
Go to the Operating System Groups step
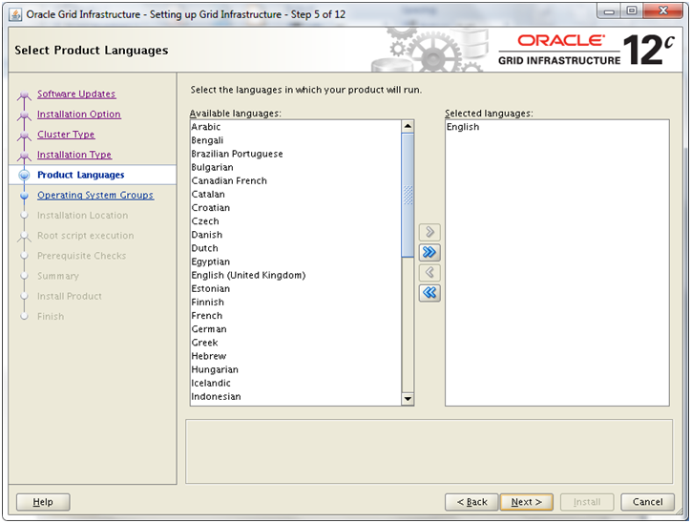click(x=95, y=196)
